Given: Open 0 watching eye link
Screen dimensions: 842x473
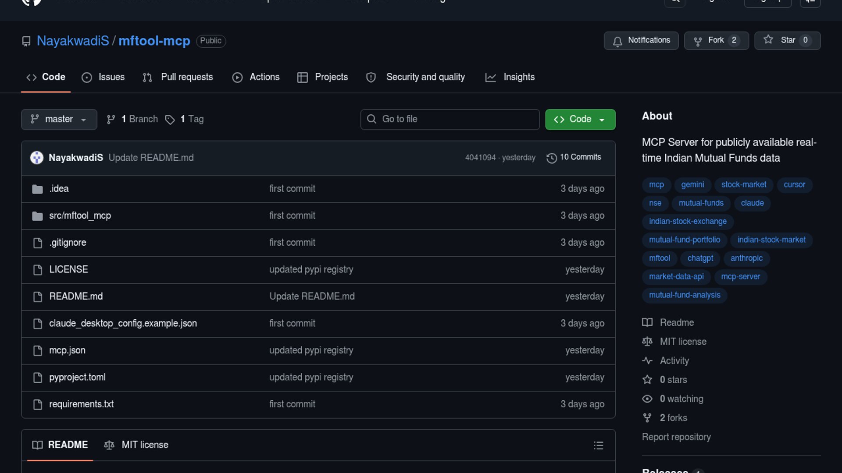Looking at the screenshot, I should pyautogui.click(x=681, y=399).
